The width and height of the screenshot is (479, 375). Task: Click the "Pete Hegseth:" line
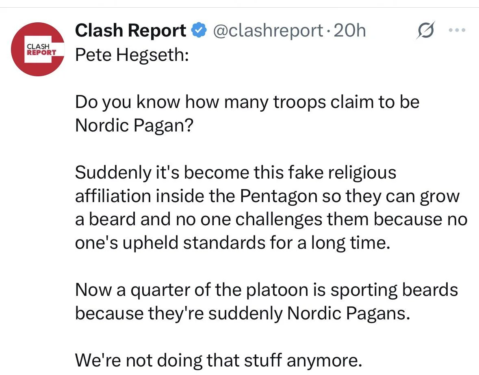(132, 55)
